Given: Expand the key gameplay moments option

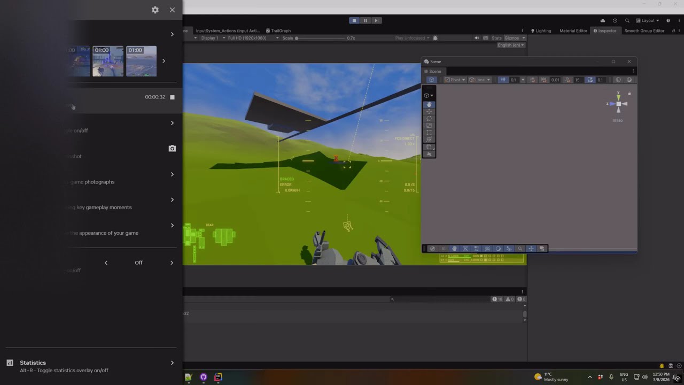Looking at the screenshot, I should pyautogui.click(x=172, y=199).
